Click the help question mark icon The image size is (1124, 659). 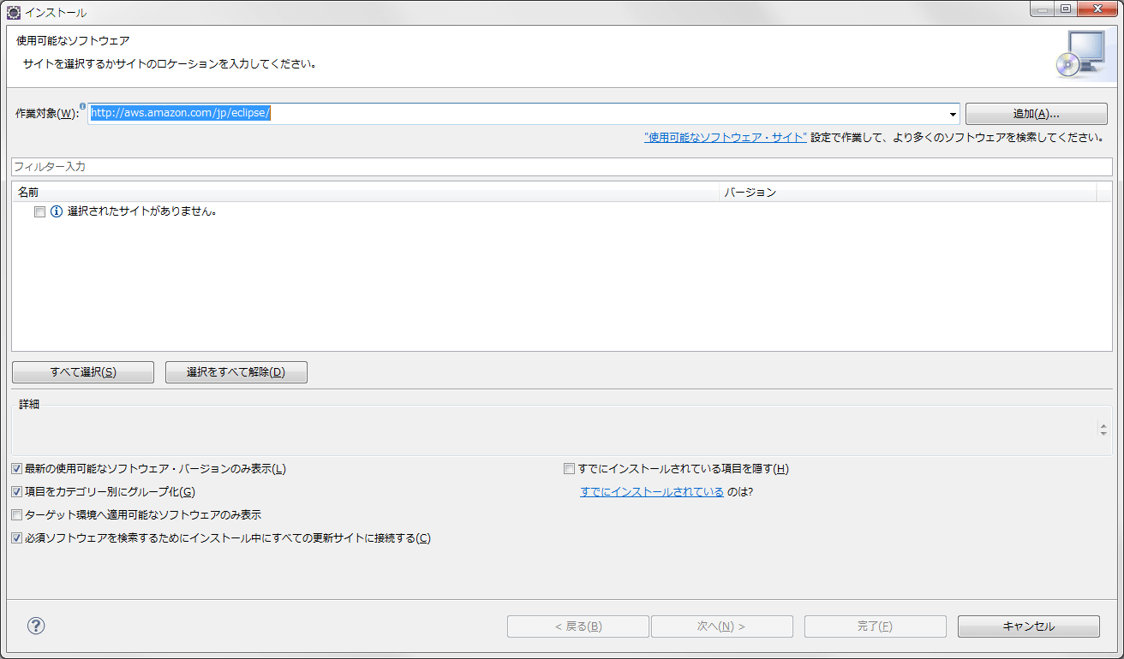35,626
